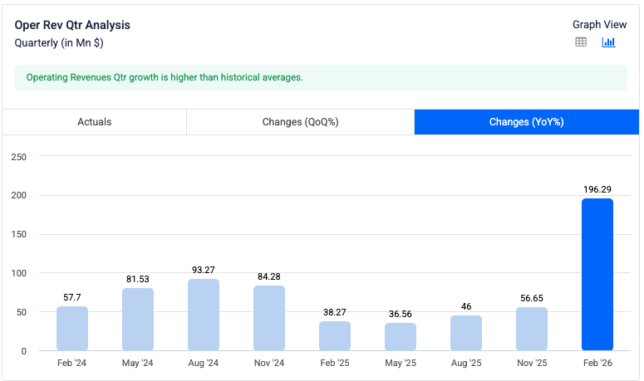Click the 196.29 value label
The width and height of the screenshot is (644, 381).
(x=597, y=189)
